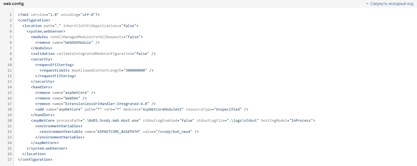Click the opening configuration tag

(x=34, y=20)
